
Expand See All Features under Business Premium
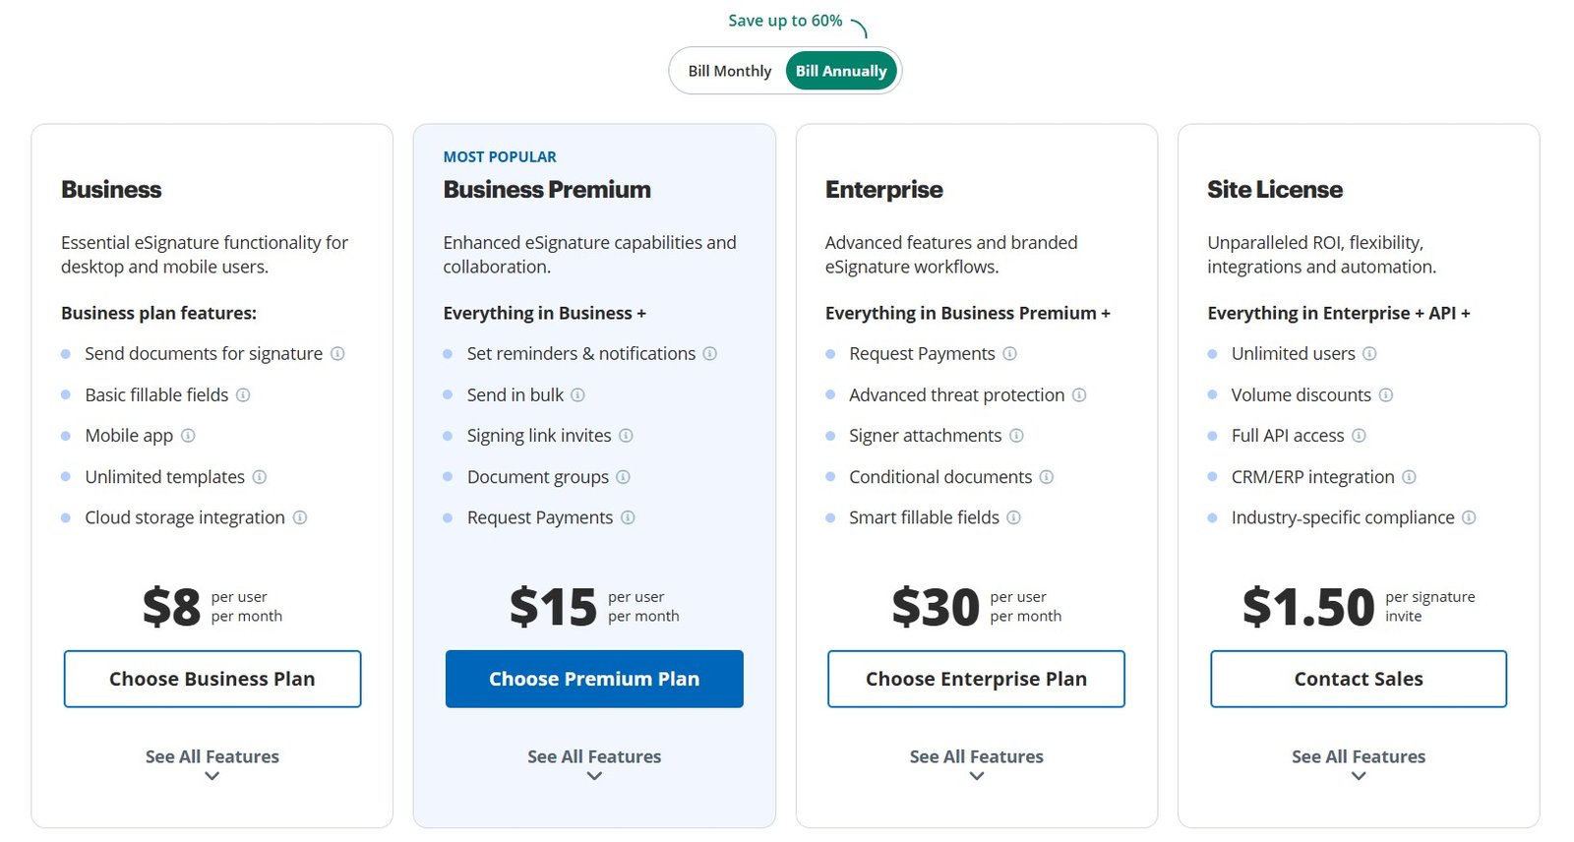click(x=594, y=764)
